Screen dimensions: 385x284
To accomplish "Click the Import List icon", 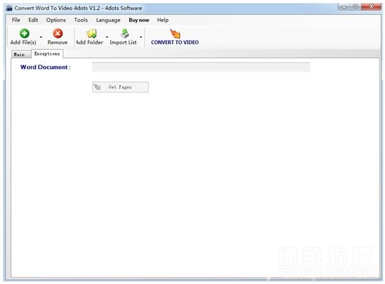I will (125, 34).
